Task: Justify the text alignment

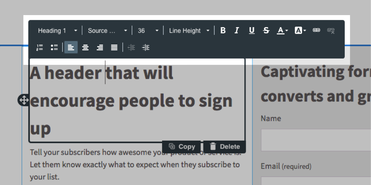Action: [114, 47]
